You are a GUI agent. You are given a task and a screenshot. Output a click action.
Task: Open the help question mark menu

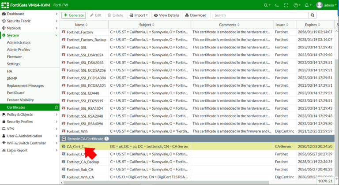tap(297, 5)
